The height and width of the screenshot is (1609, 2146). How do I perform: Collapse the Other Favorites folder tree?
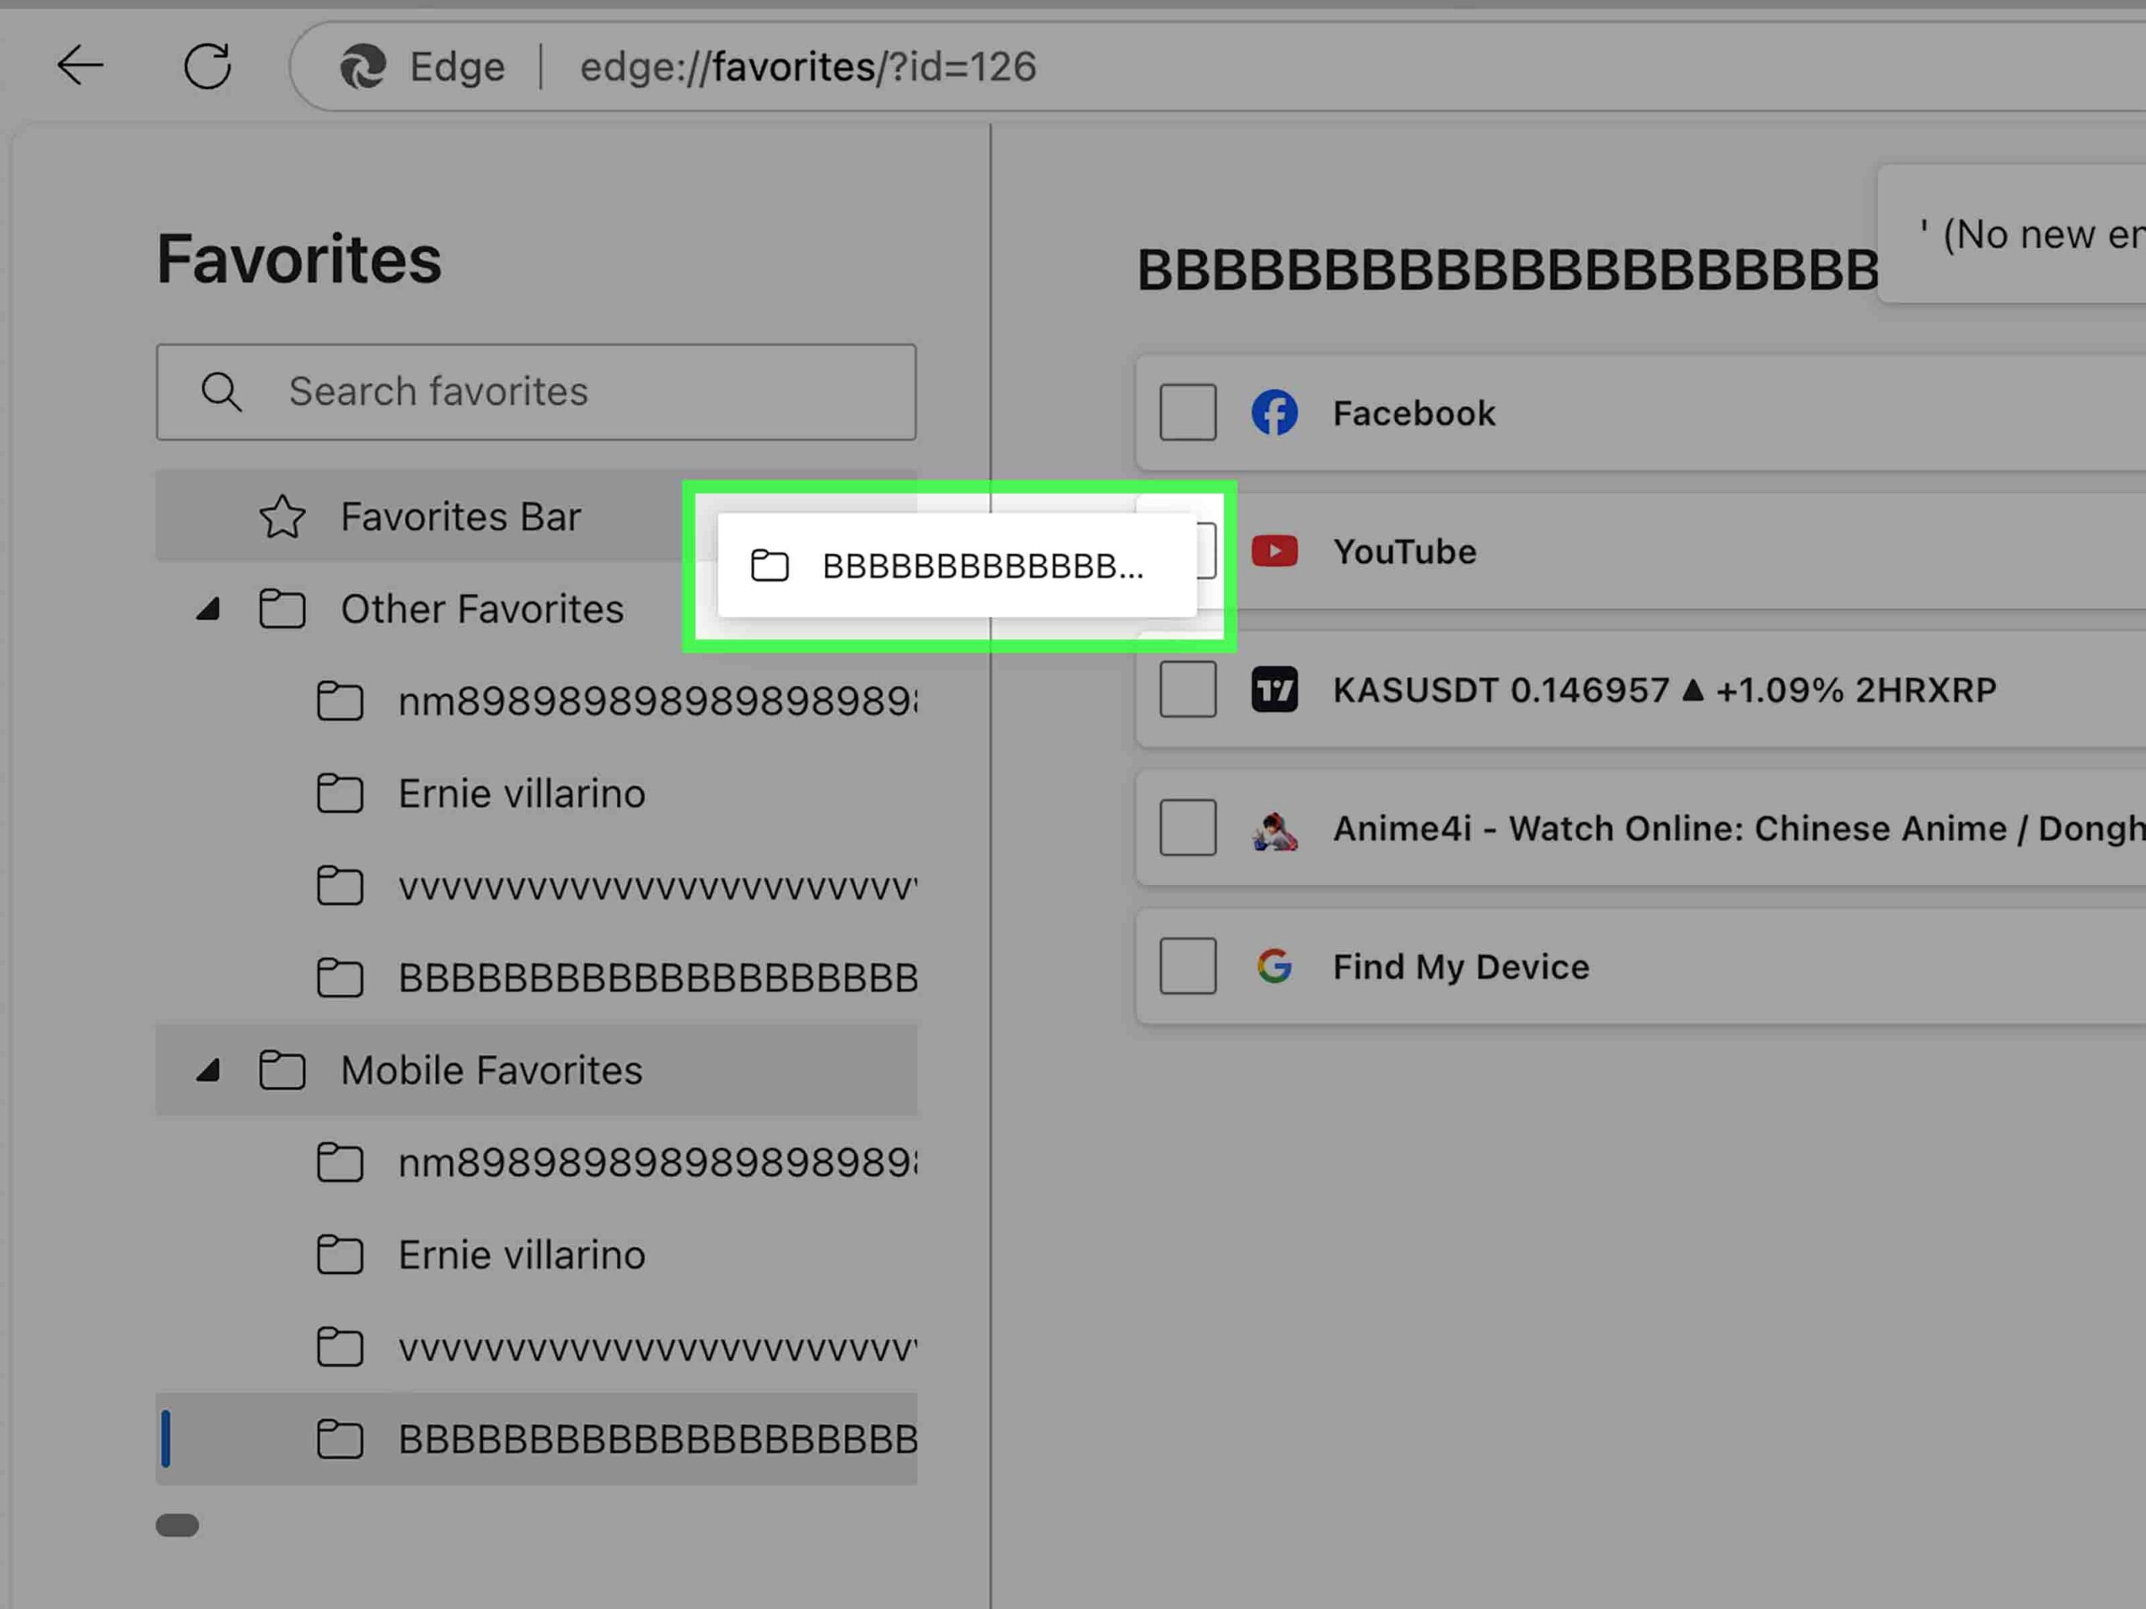208,610
